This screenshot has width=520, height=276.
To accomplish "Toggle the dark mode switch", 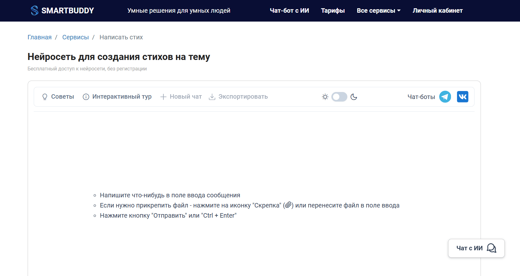I will pos(339,97).
